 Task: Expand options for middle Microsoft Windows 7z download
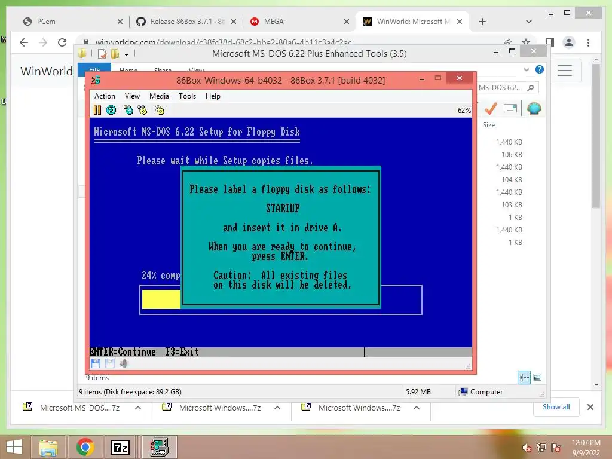[x=277, y=408]
